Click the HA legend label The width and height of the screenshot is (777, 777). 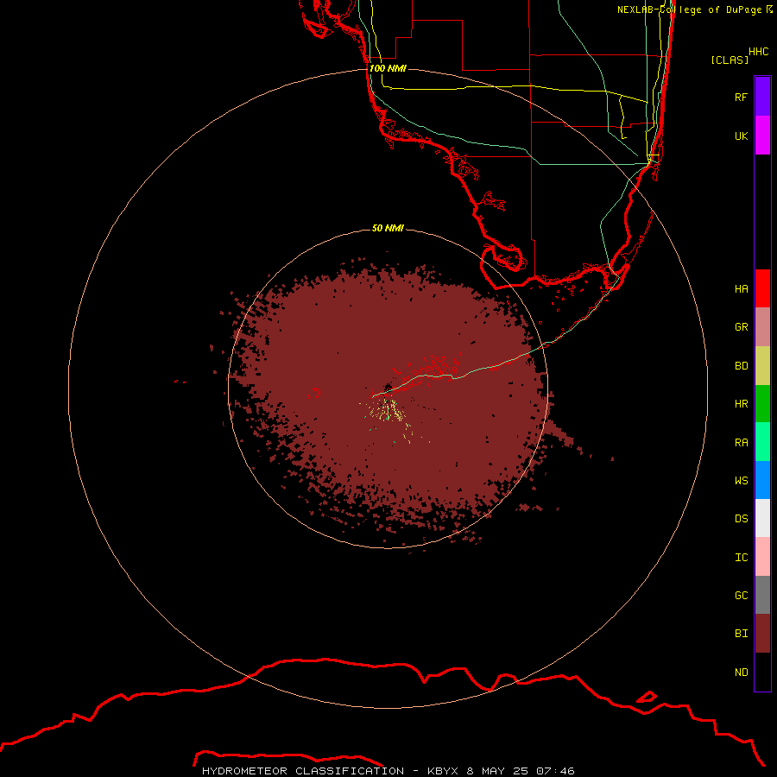(x=741, y=288)
